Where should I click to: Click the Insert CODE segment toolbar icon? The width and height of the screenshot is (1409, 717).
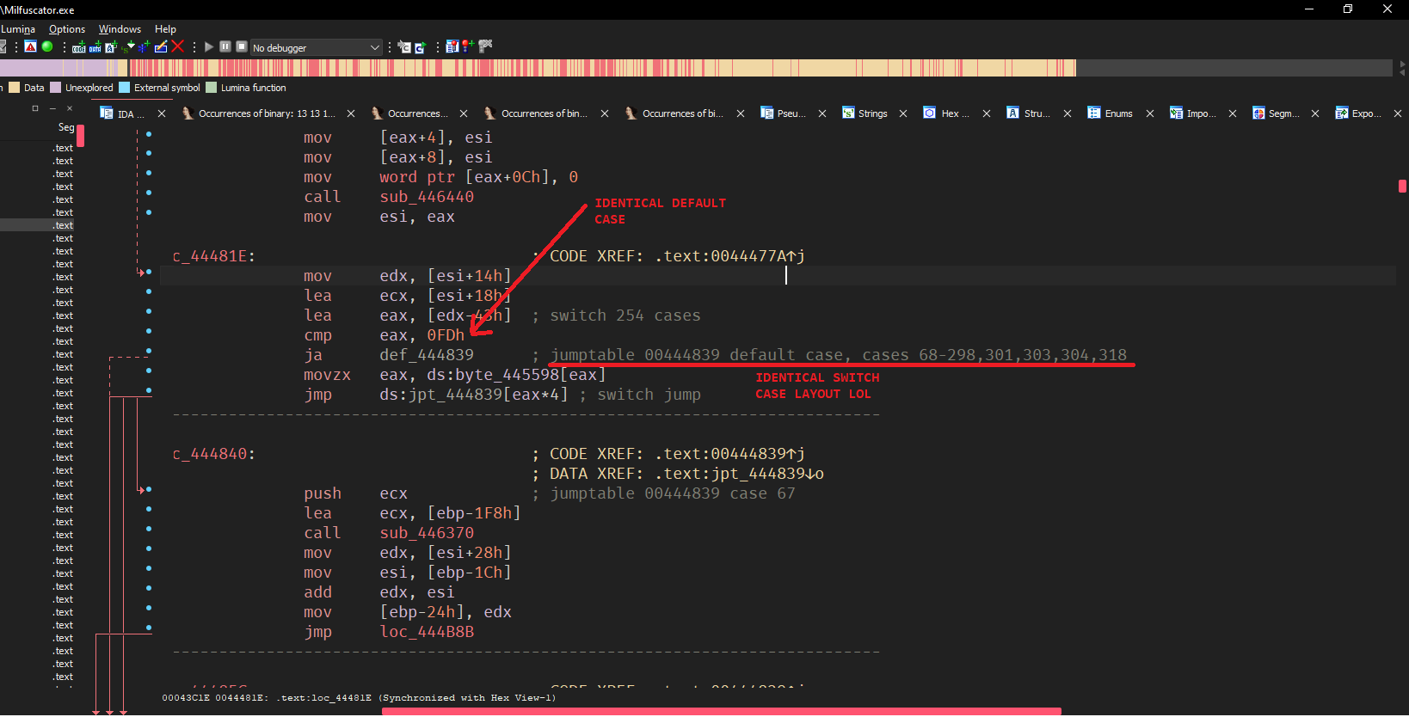[x=79, y=47]
